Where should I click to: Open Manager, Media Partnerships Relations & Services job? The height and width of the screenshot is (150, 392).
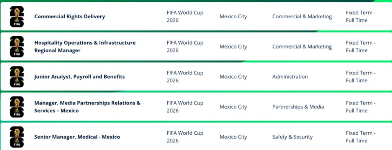87,107
